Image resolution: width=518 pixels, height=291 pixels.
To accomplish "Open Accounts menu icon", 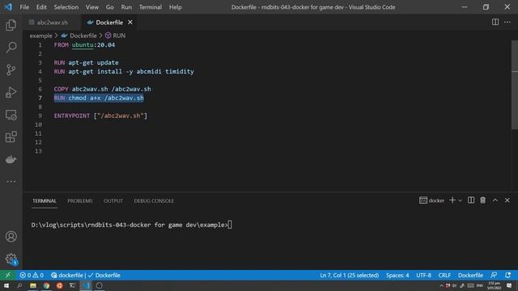I will (11, 236).
